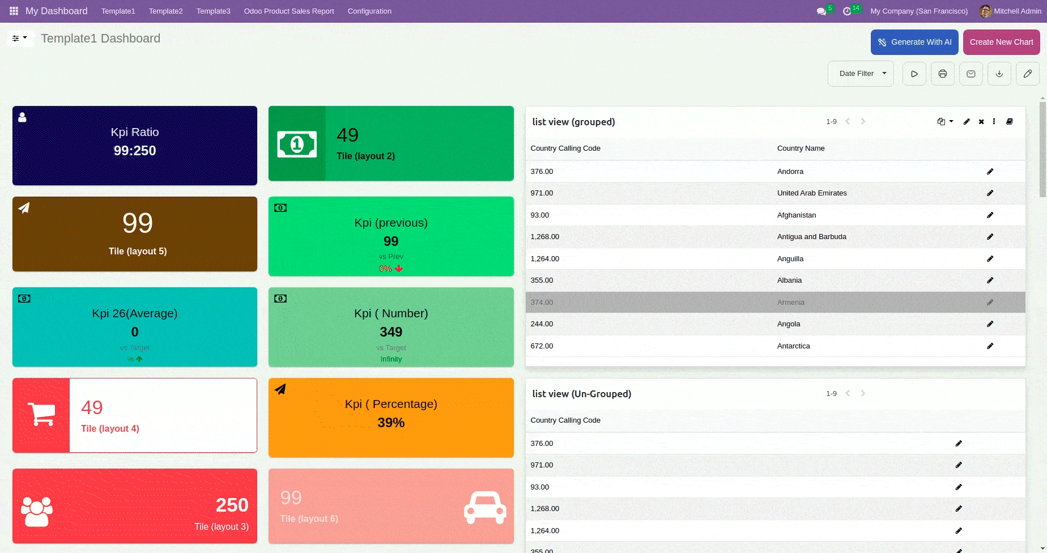The image size is (1047, 553).
Task: Open the apps grid menu icon
Action: pos(14,11)
